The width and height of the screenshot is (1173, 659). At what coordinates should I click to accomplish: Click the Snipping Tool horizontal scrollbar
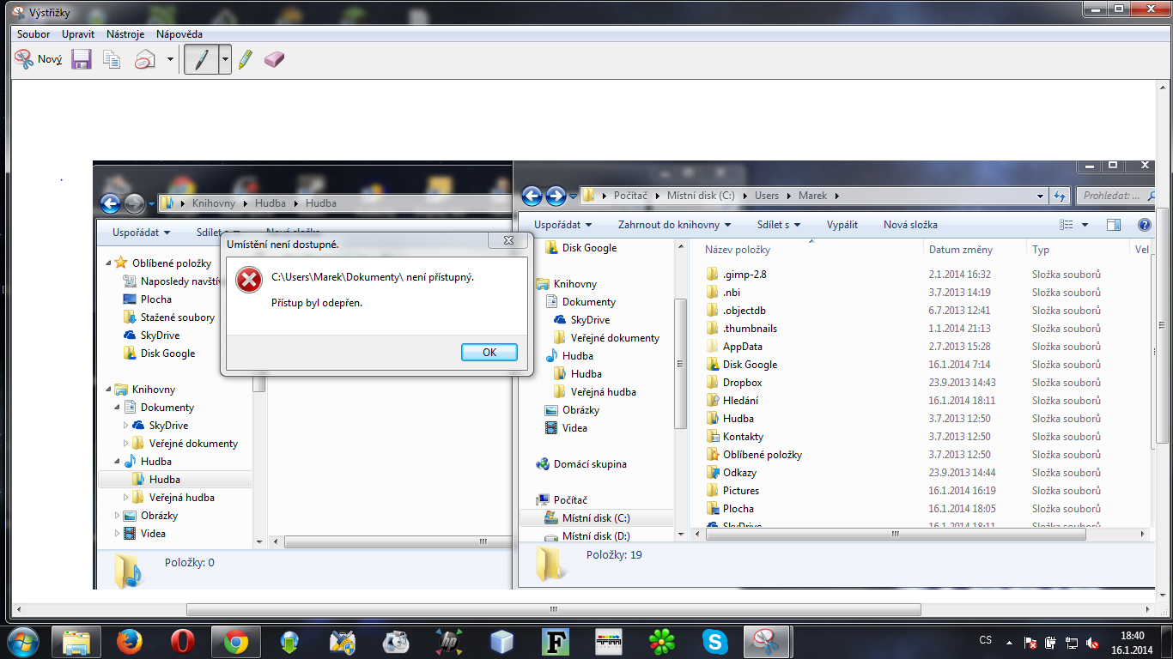553,610
